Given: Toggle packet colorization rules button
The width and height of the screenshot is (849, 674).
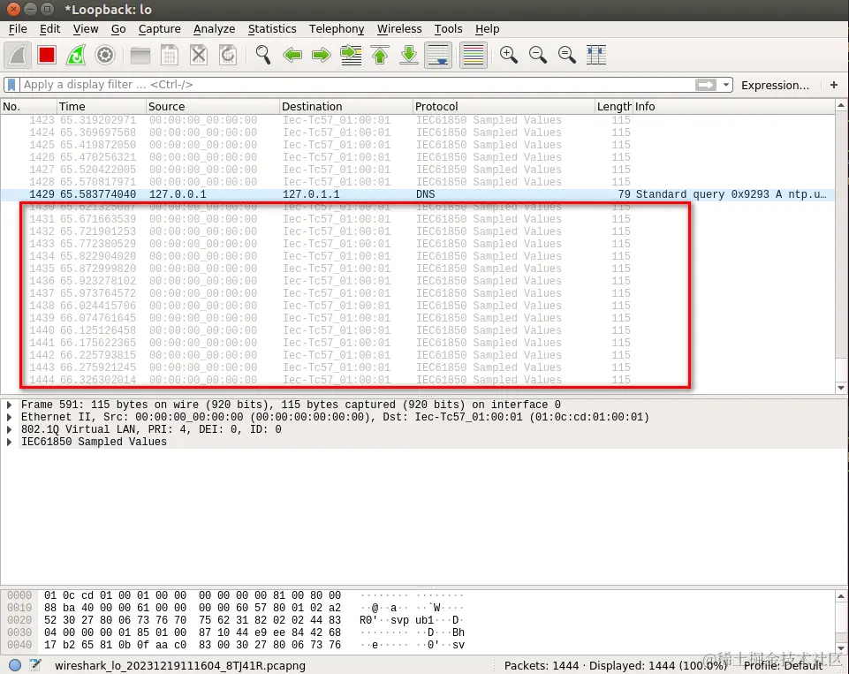Looking at the screenshot, I should (x=474, y=55).
